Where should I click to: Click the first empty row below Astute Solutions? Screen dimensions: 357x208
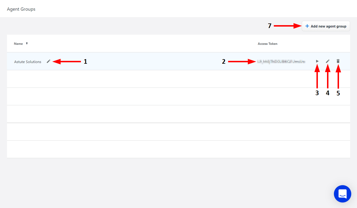(178, 79)
